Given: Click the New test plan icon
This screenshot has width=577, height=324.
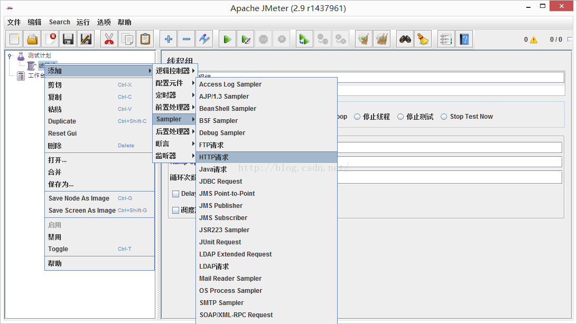Looking at the screenshot, I should point(14,39).
